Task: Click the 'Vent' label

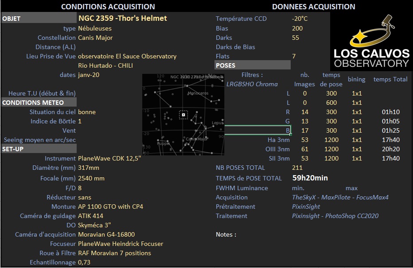Action: click(x=69, y=130)
